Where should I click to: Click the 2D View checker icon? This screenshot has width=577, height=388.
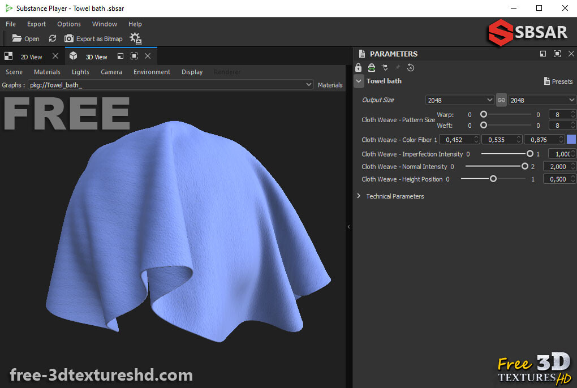click(8, 56)
